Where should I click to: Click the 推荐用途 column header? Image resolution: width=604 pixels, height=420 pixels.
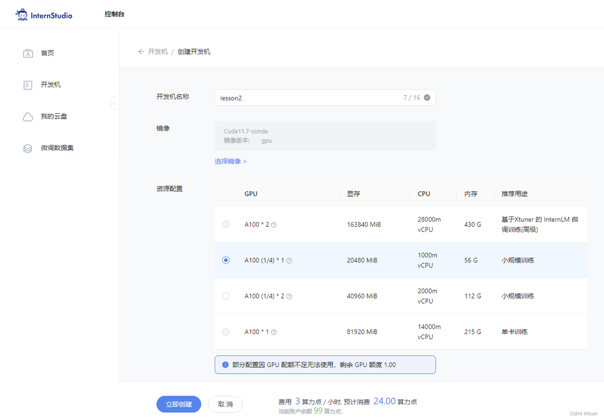click(514, 194)
